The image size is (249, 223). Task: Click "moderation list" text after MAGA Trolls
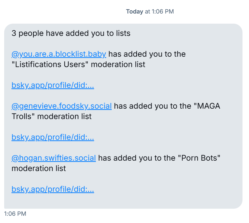coord(64,116)
